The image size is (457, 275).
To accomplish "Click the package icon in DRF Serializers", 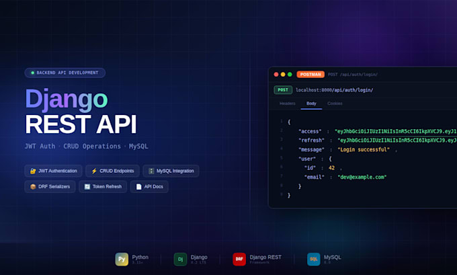I will click(33, 187).
